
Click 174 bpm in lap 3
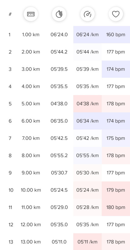[x=116, y=69]
